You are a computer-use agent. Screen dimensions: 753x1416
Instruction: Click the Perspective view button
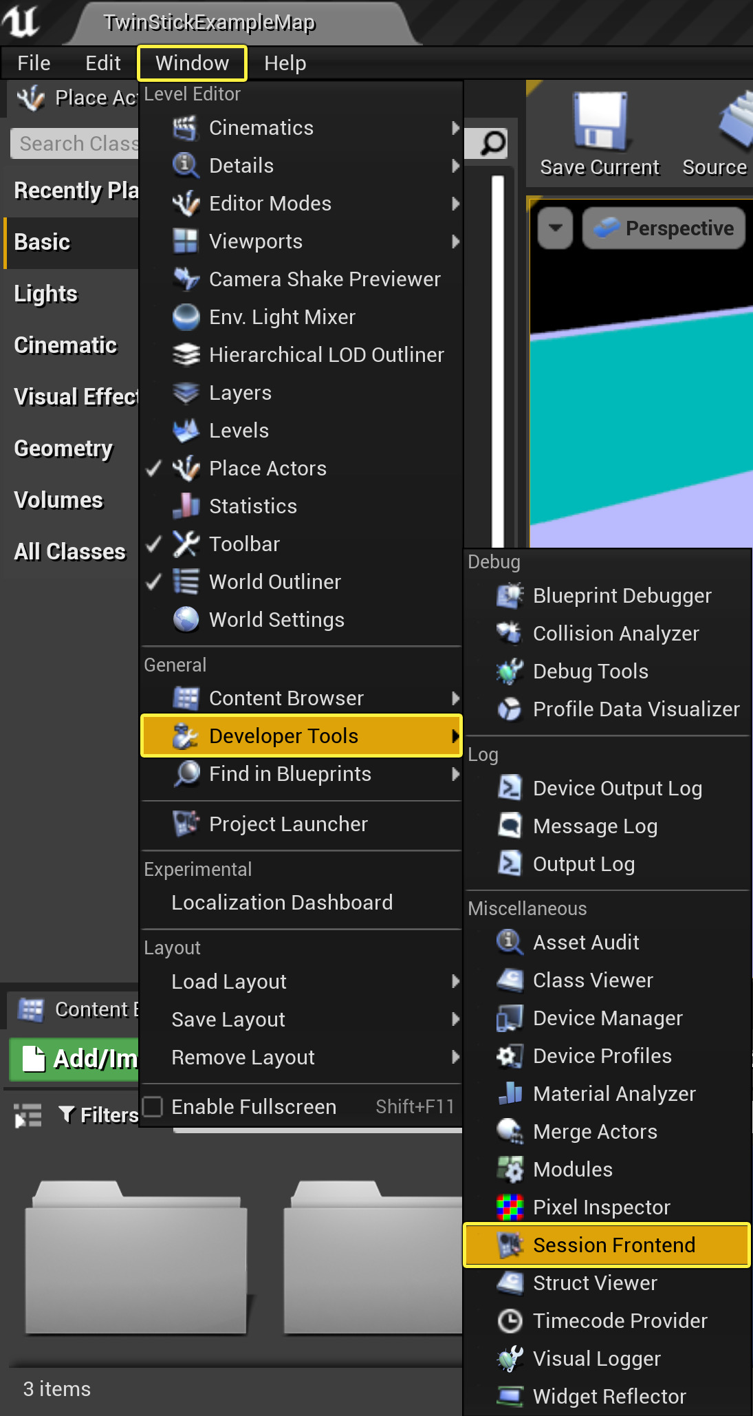664,228
